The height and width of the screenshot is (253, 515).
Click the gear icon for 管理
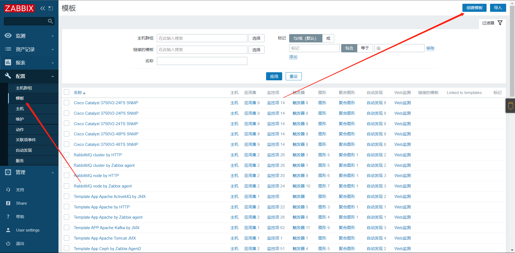click(8, 172)
